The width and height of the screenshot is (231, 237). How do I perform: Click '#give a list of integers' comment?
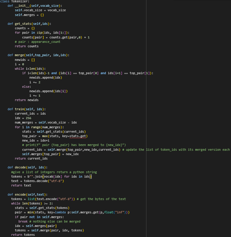(54, 172)
